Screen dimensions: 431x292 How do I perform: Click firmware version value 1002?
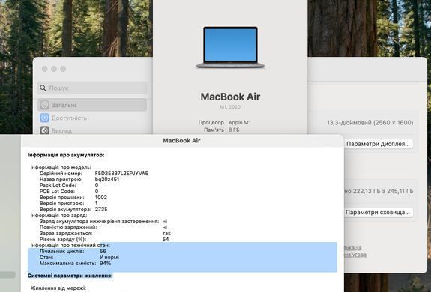pos(101,198)
